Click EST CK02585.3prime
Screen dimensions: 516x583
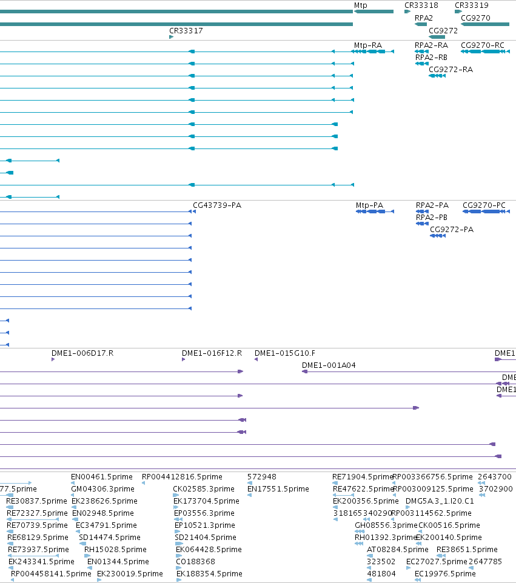click(204, 489)
